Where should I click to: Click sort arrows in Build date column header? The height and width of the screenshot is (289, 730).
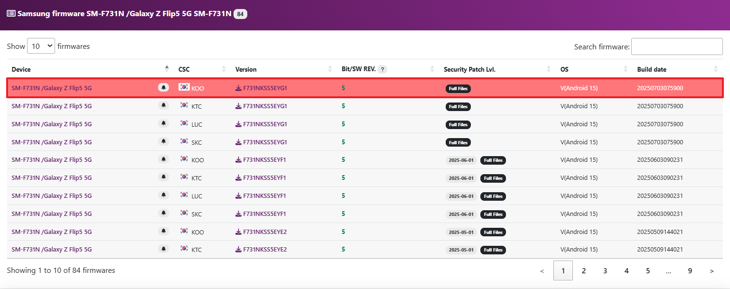[716, 69]
